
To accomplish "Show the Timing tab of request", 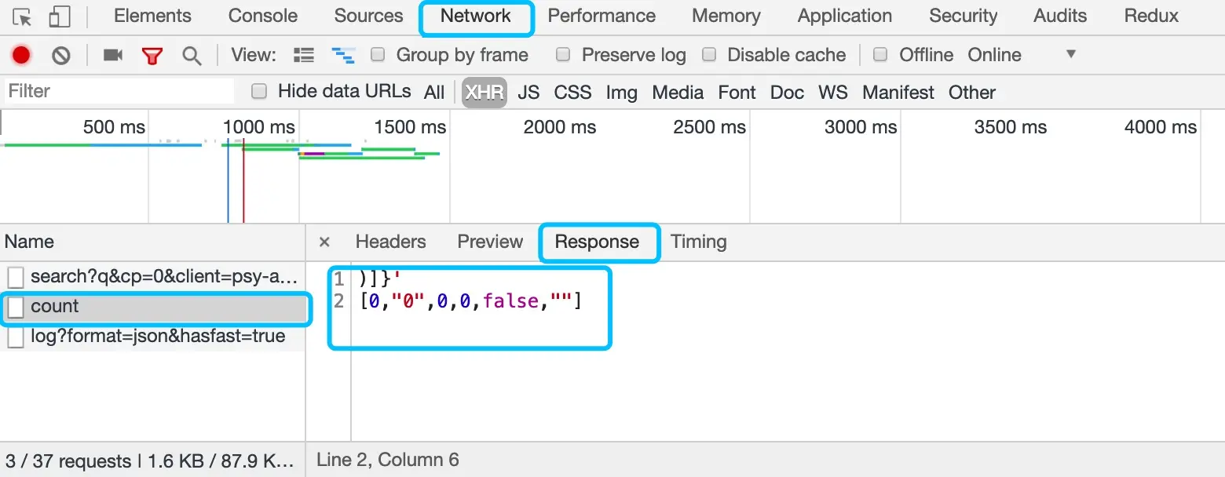I will click(699, 242).
